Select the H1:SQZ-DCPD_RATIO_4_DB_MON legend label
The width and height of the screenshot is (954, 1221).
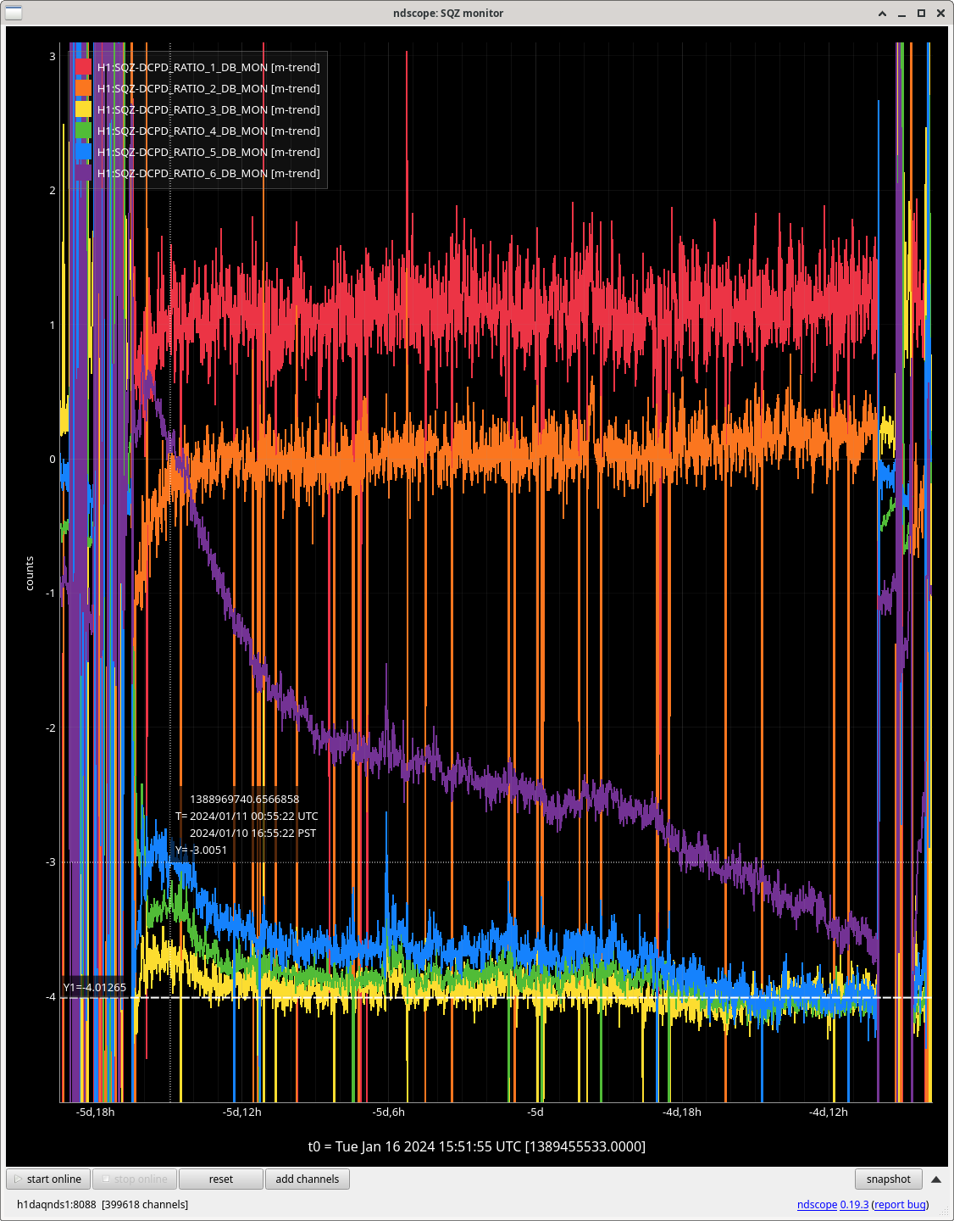[208, 131]
